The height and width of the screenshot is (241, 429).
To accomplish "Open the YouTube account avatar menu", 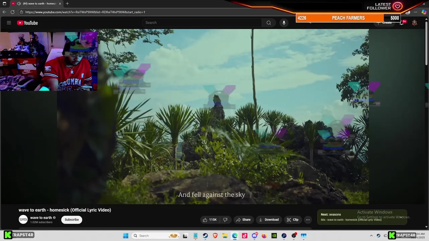I will tap(415, 23).
